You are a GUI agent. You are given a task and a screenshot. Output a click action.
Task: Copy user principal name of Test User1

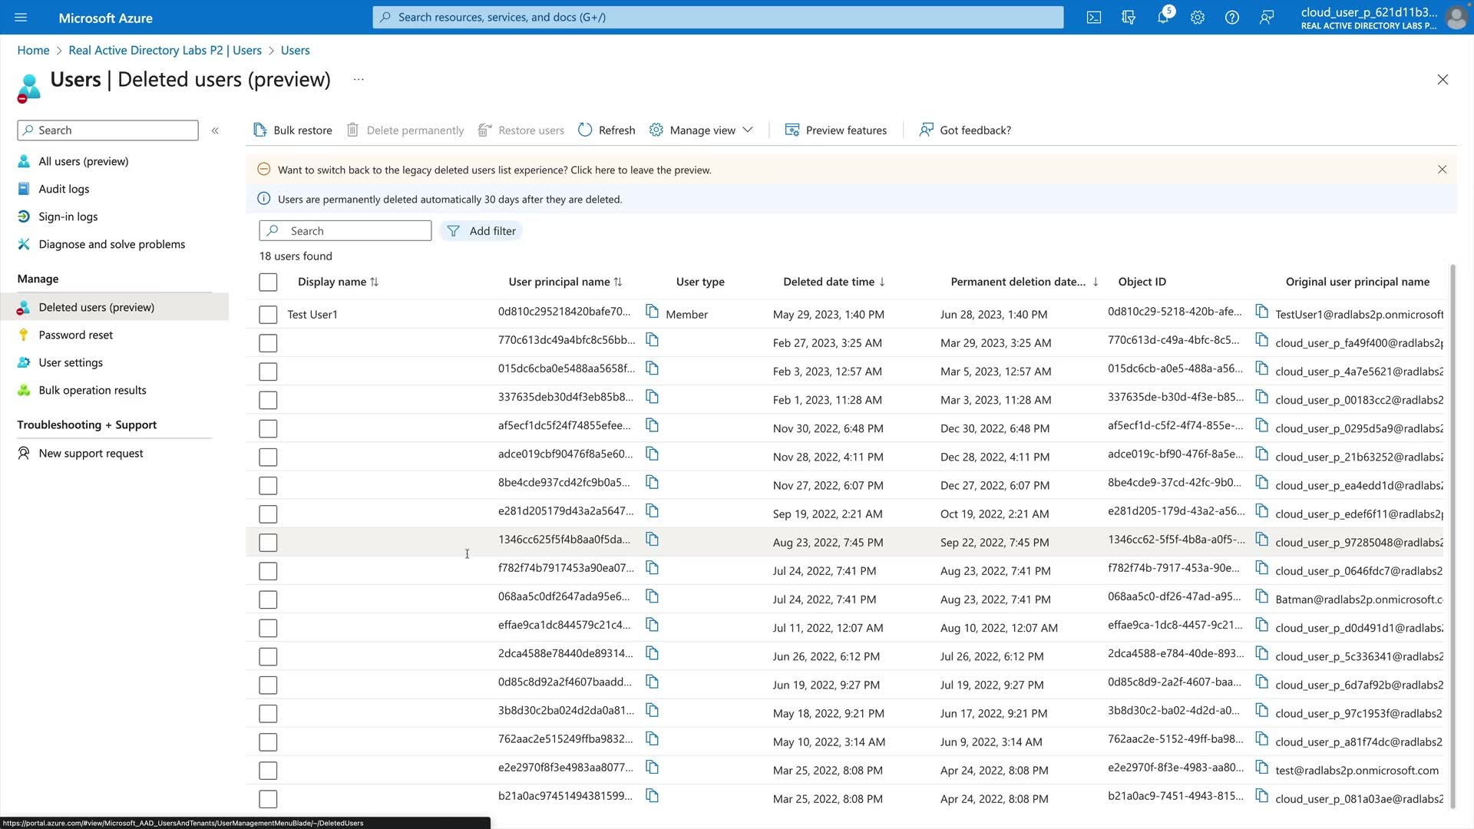point(652,312)
